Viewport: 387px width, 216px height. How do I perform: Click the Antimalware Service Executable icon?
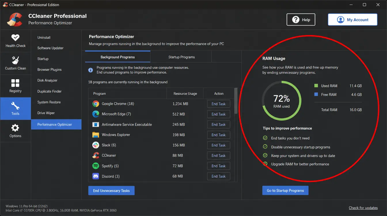[96, 124]
